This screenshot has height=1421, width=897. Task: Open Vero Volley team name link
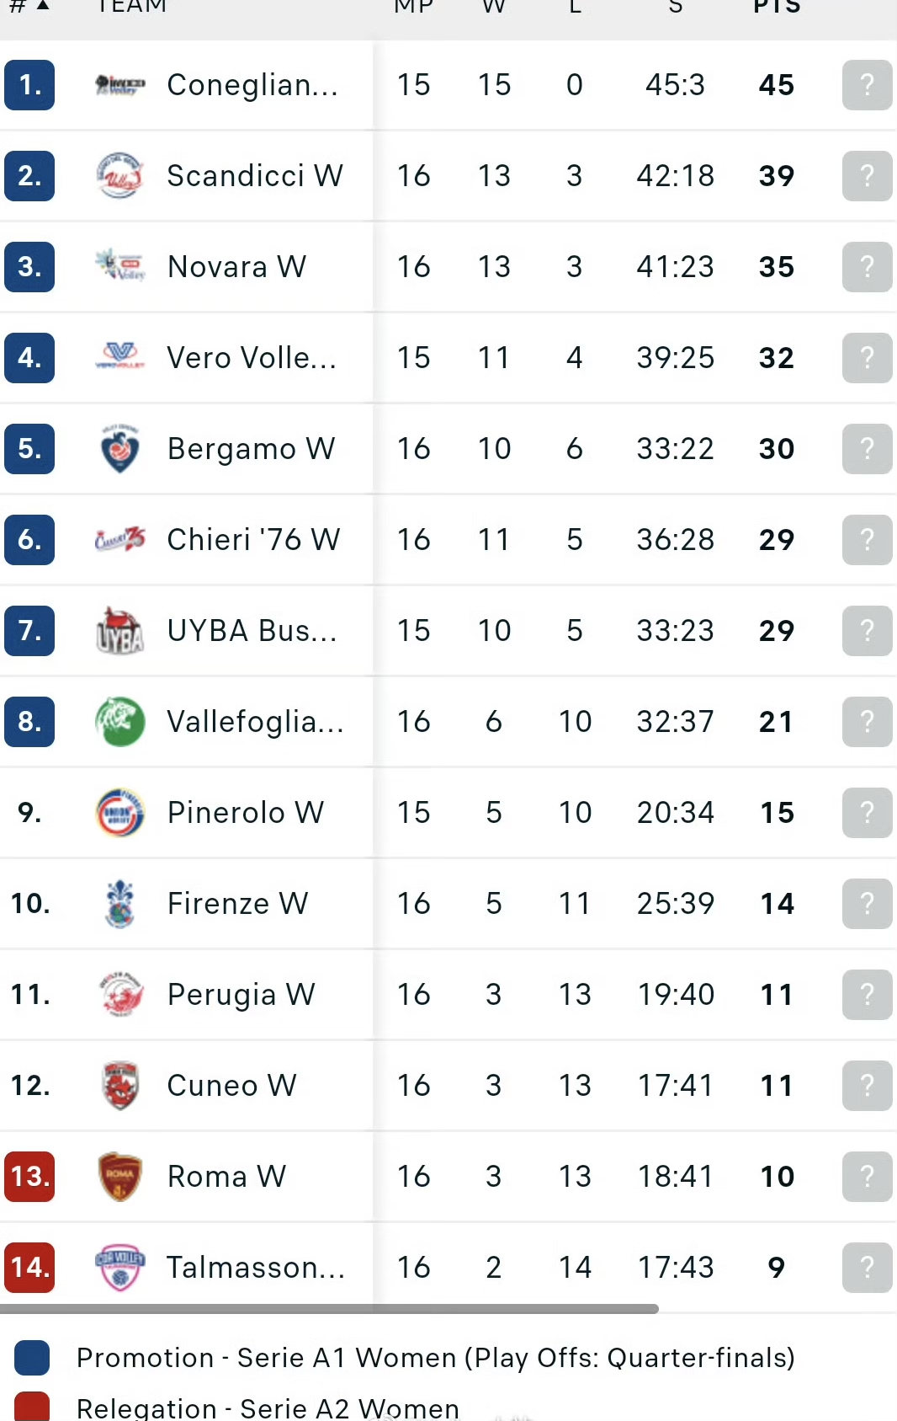[x=252, y=357]
